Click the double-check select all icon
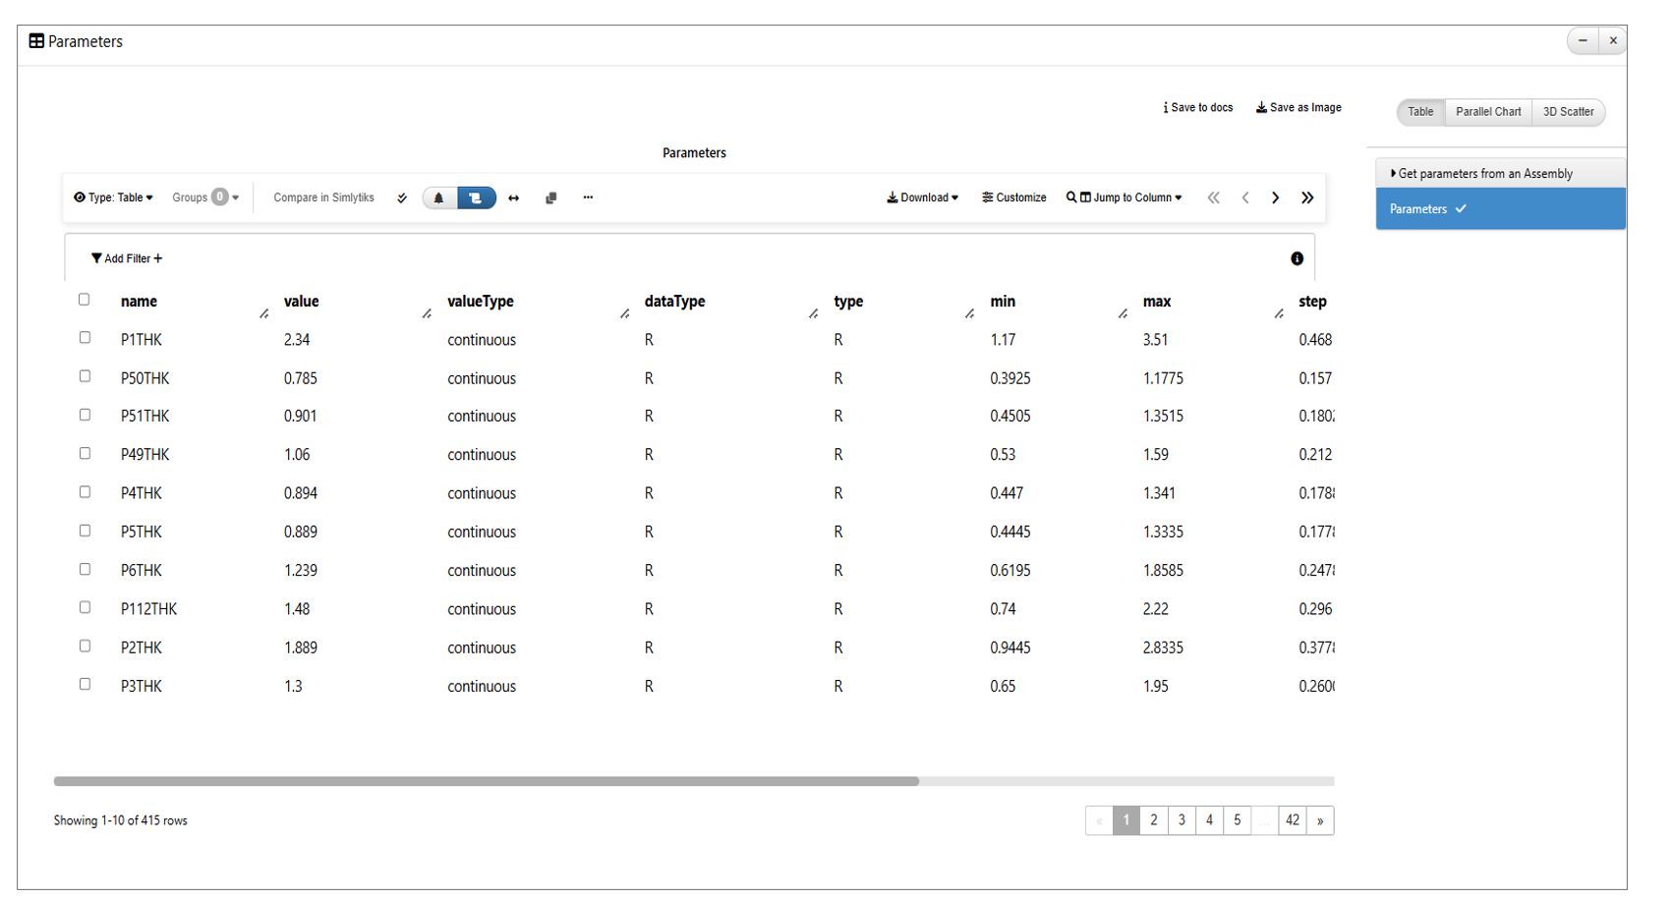Screen dimensions: 1675x899 (402, 198)
